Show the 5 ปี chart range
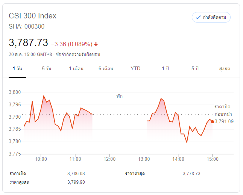 point(195,69)
